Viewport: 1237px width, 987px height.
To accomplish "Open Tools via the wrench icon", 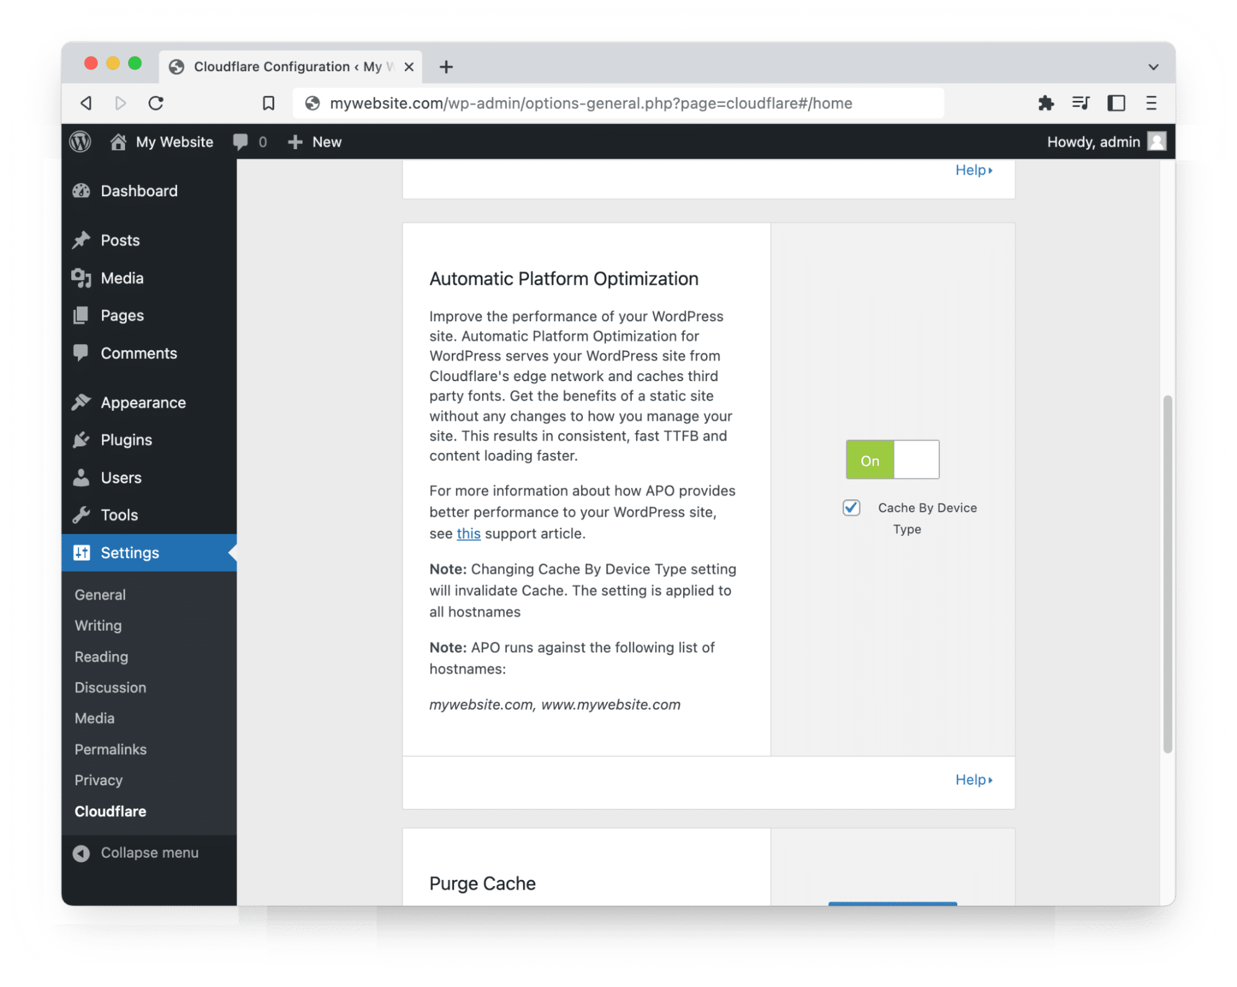I will click(81, 514).
